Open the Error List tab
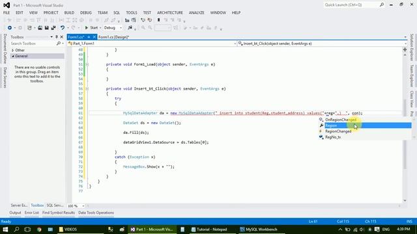Screen dimensions: 417x234 click(32, 213)
